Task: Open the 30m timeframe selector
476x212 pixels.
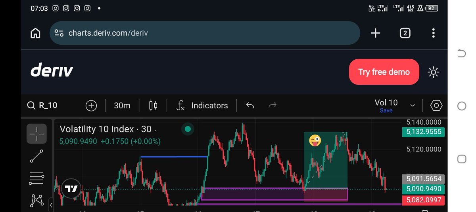Action: click(x=122, y=106)
